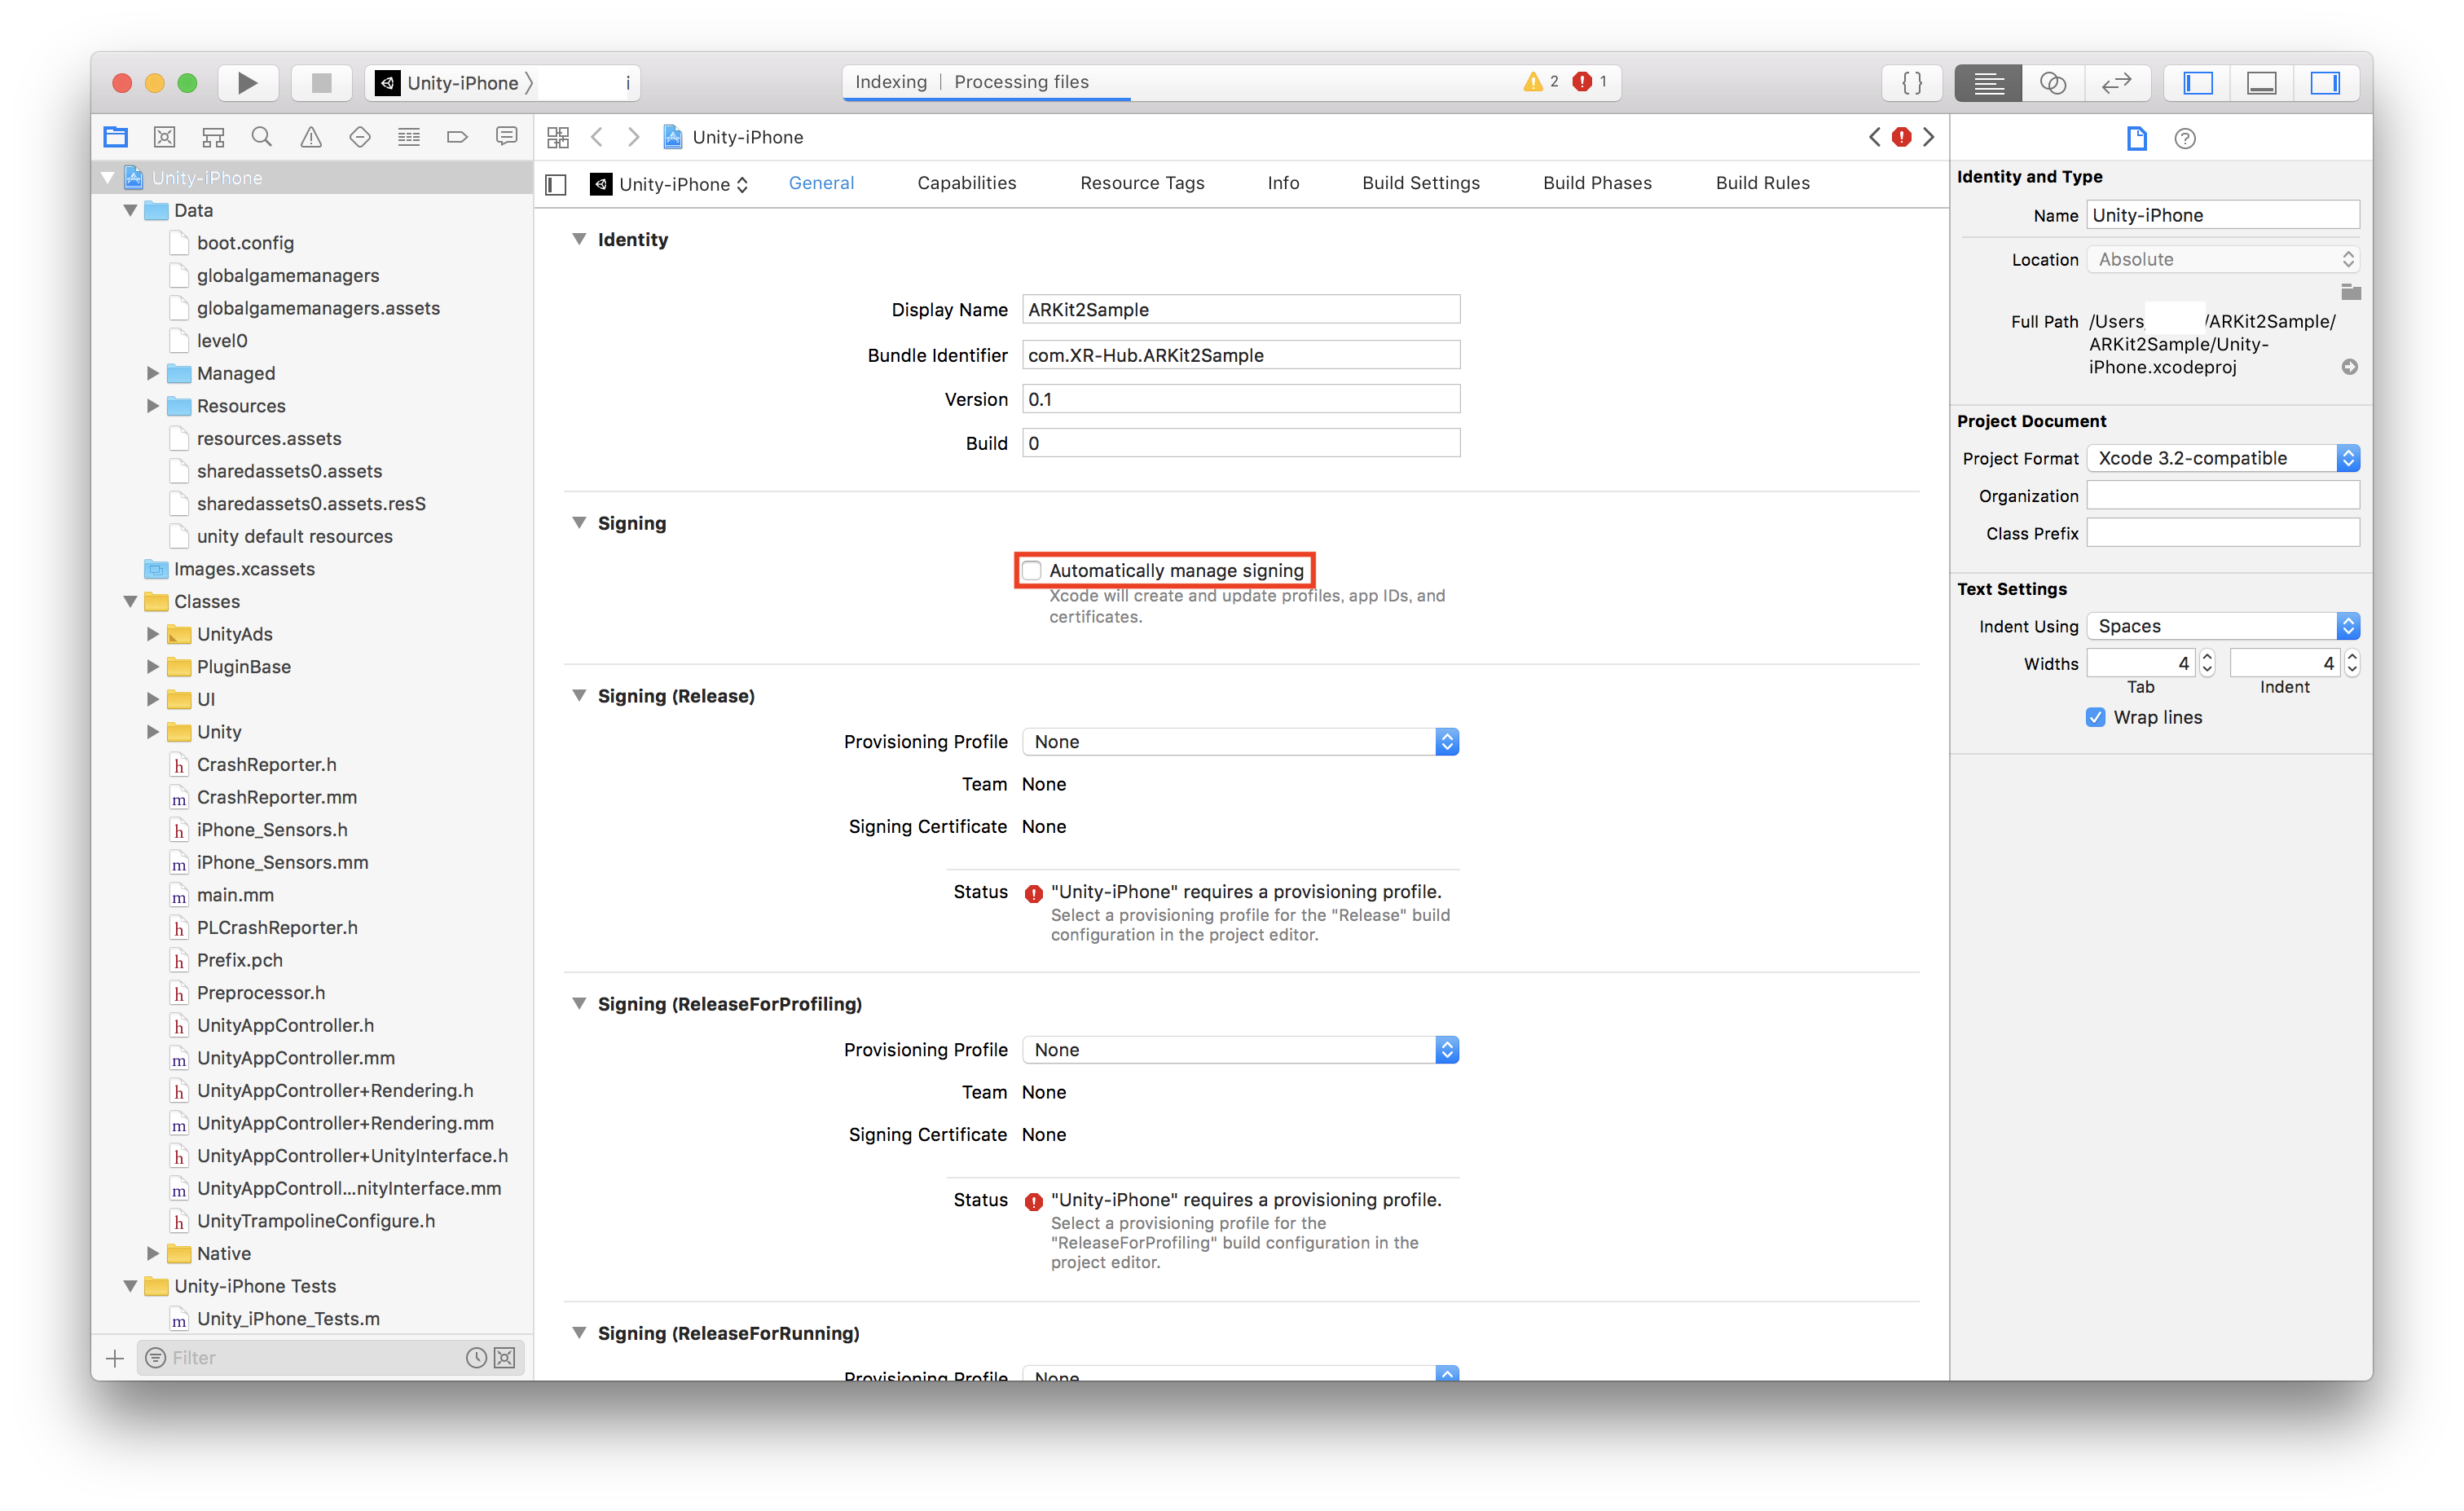This screenshot has height=1511, width=2464.
Task: Open the Find navigator search icon
Action: pos(262,137)
